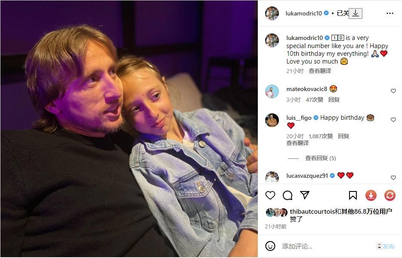The height and width of the screenshot is (258, 402).
Task: Open the three-dot more options menu
Action: (x=390, y=13)
